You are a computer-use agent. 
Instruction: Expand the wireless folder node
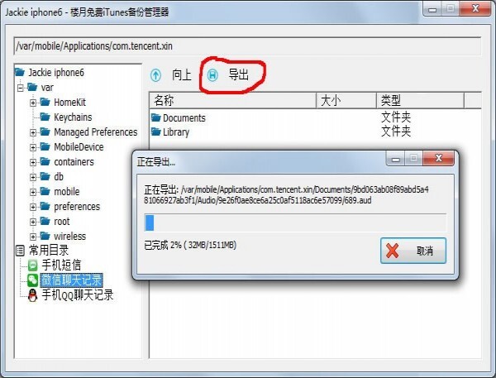pos(33,237)
